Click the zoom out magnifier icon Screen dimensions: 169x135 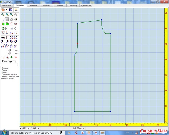pos(7,15)
